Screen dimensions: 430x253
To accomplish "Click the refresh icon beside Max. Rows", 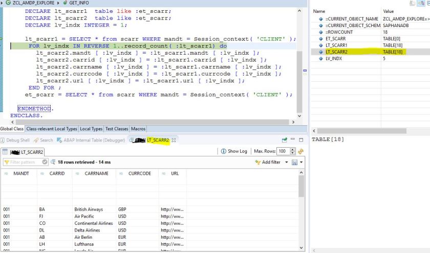I will (x=302, y=152).
